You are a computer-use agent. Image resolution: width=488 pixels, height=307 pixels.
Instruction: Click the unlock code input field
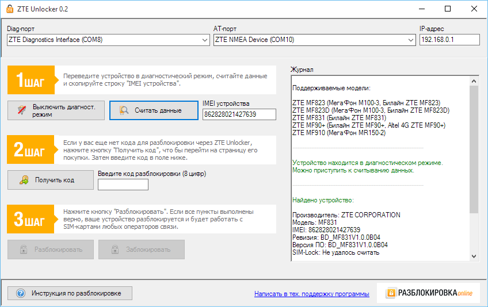pos(123,185)
